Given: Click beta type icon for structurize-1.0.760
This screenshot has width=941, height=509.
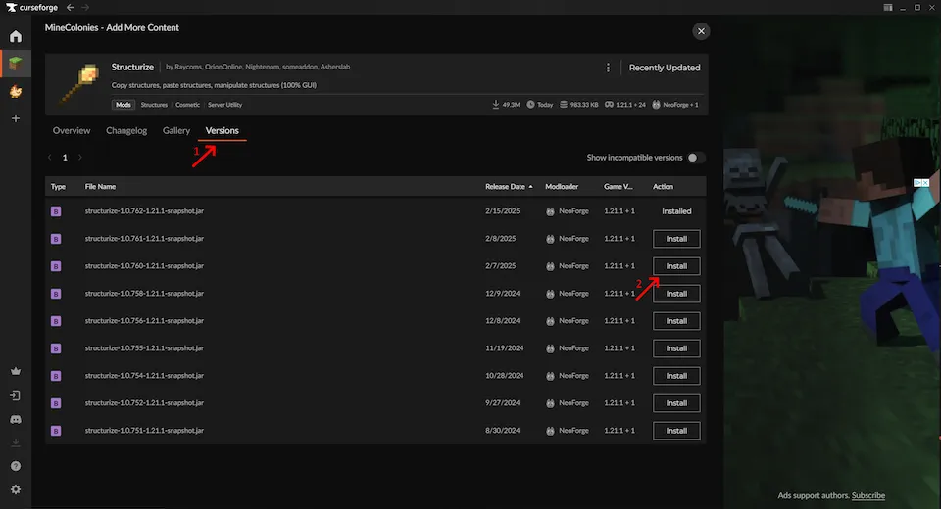Looking at the screenshot, I should (56, 266).
